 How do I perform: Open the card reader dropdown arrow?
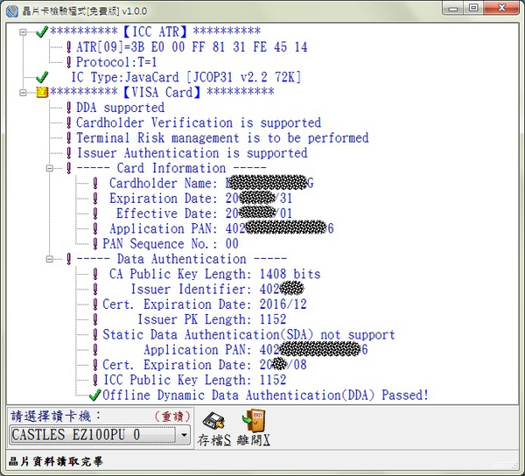[x=184, y=435]
